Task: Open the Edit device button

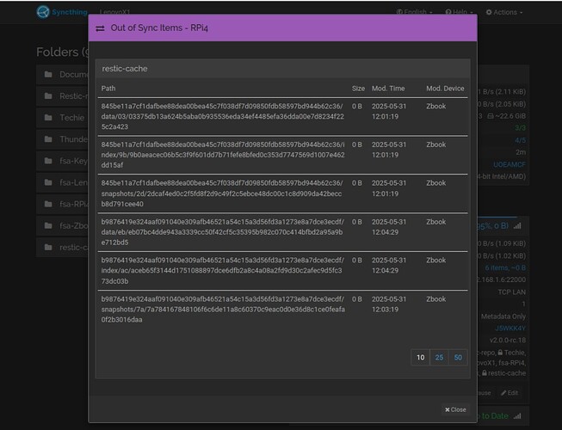Action: click(x=510, y=393)
